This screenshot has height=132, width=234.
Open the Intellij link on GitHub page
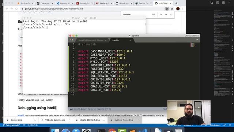21,115
